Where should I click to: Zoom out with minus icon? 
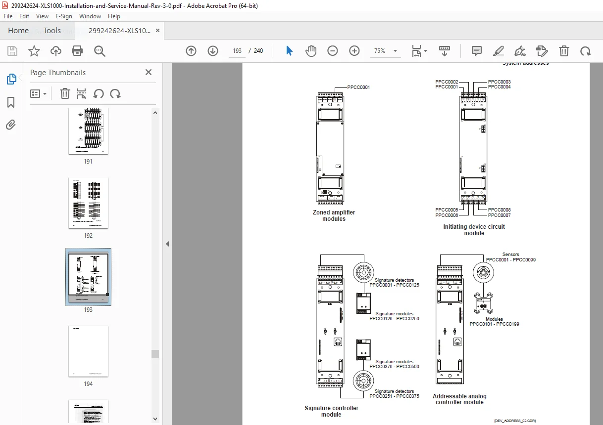coord(333,51)
